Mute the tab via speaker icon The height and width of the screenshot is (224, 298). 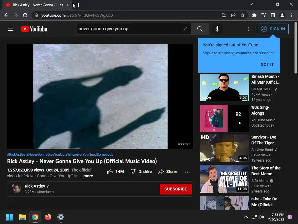(61, 5)
